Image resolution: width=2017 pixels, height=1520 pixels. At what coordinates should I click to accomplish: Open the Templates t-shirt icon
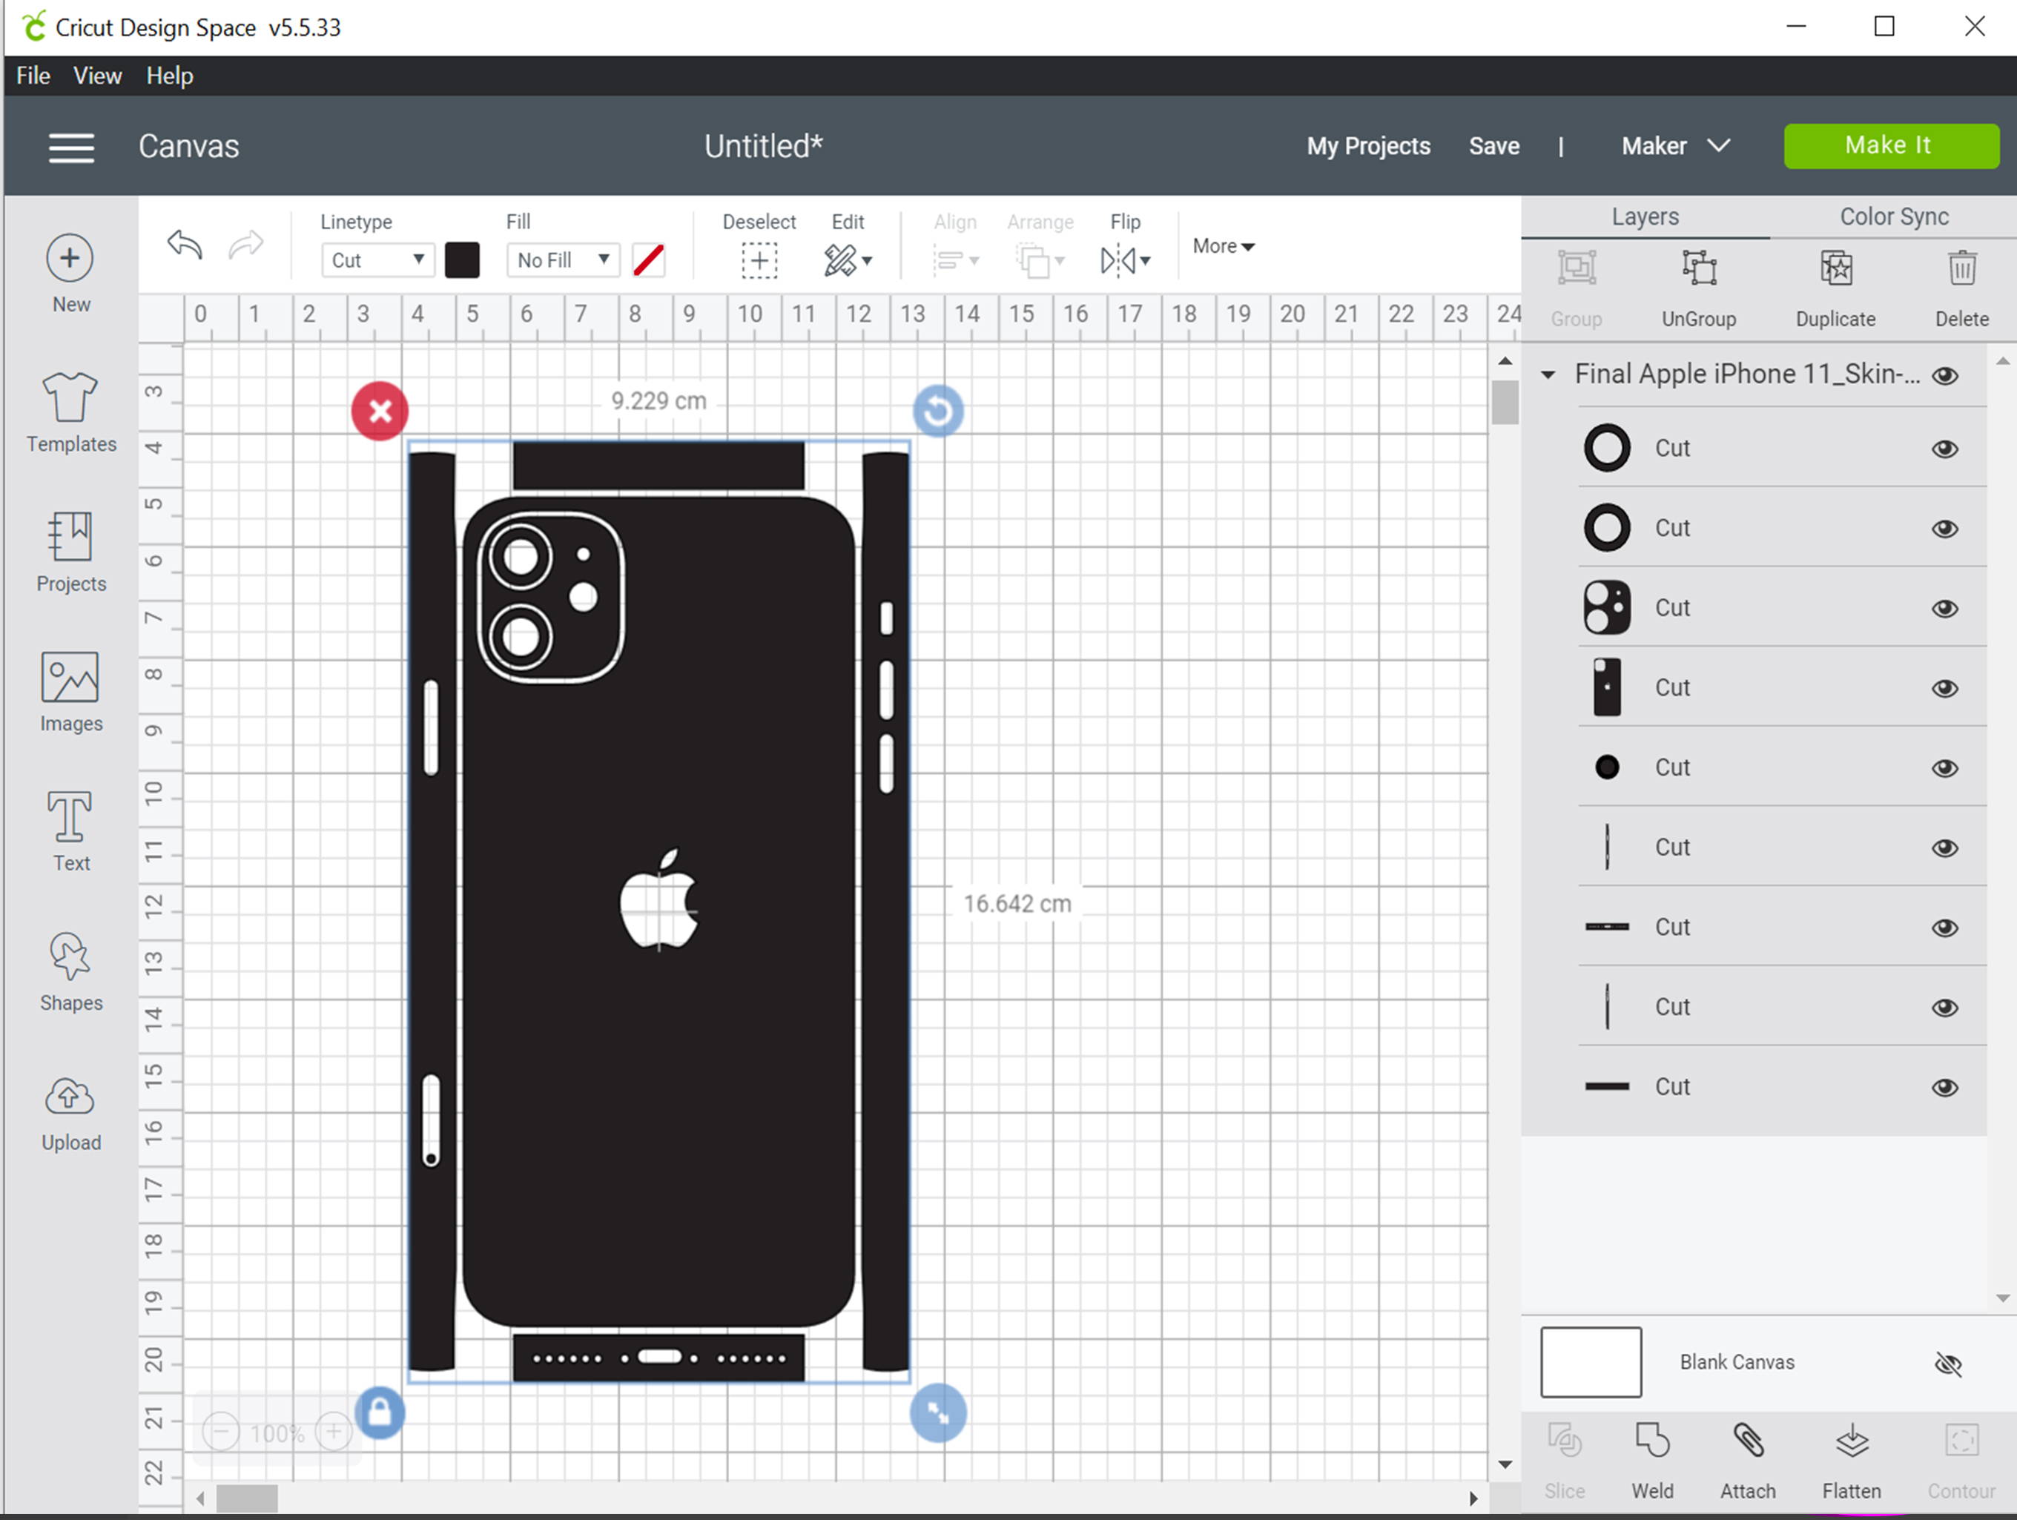coord(70,397)
